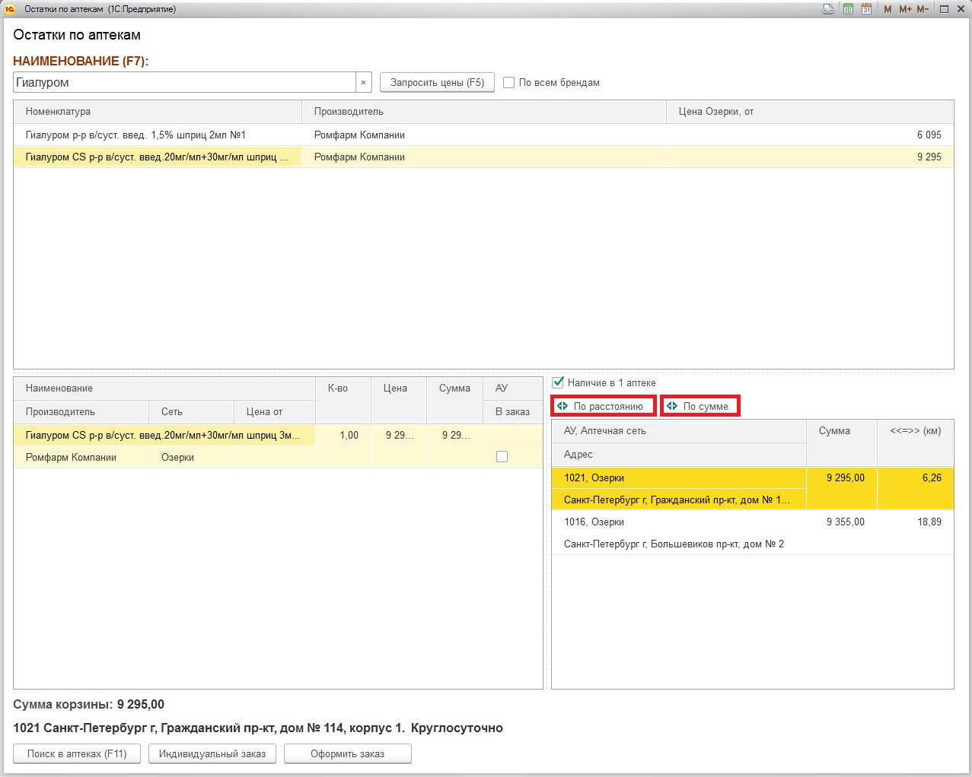The height and width of the screenshot is (777, 972).
Task: Tick the 'В заказ' checkbox for Озерки row
Action: coord(502,457)
